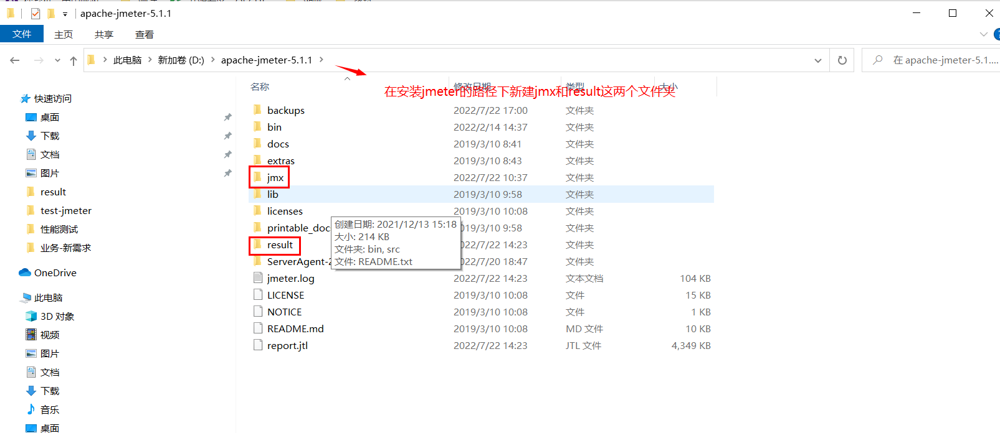The height and width of the screenshot is (433, 1000).
Task: Open the 文件 menu tab
Action: point(22,34)
